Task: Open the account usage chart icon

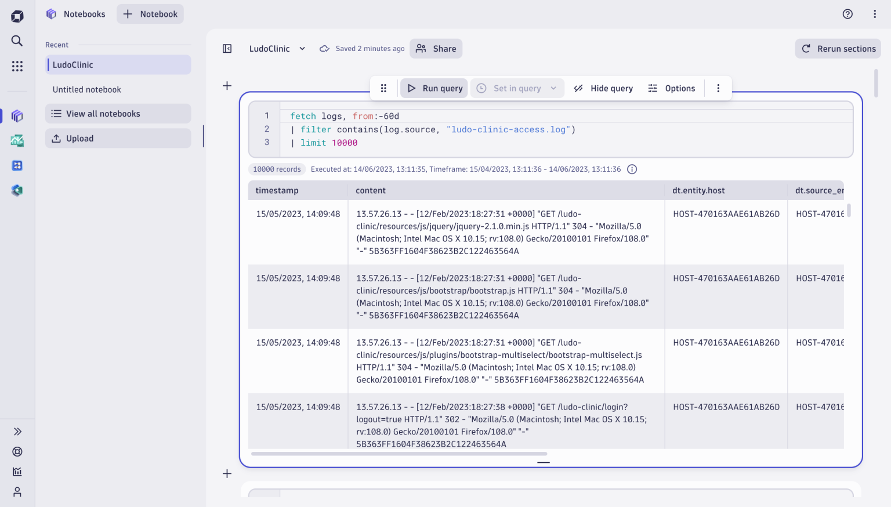Action: click(x=17, y=472)
